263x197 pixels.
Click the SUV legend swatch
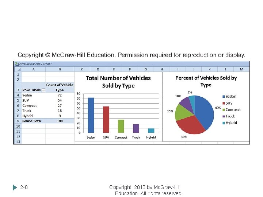tap(224, 103)
